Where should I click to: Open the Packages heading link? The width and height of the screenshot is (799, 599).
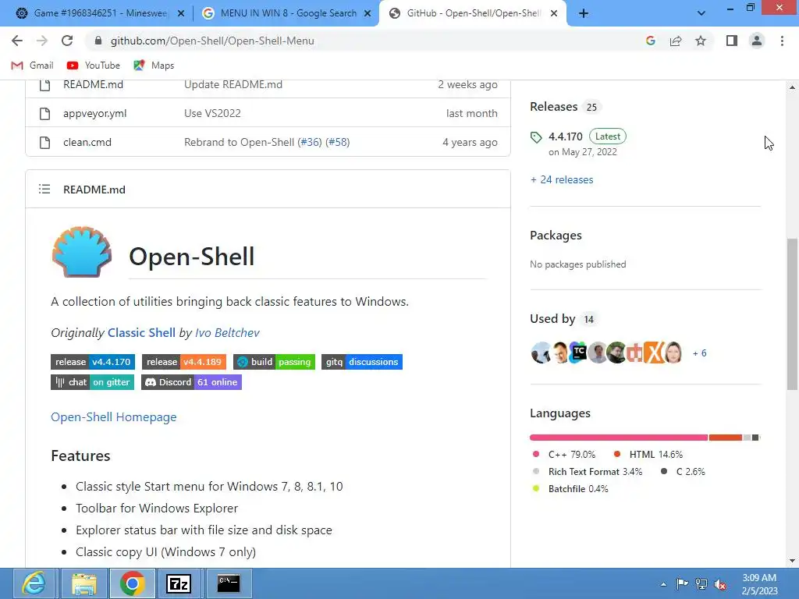[x=556, y=236]
